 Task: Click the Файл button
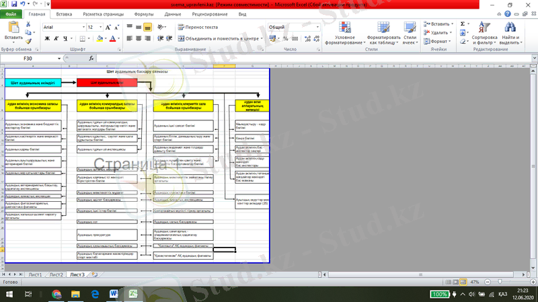11,13
